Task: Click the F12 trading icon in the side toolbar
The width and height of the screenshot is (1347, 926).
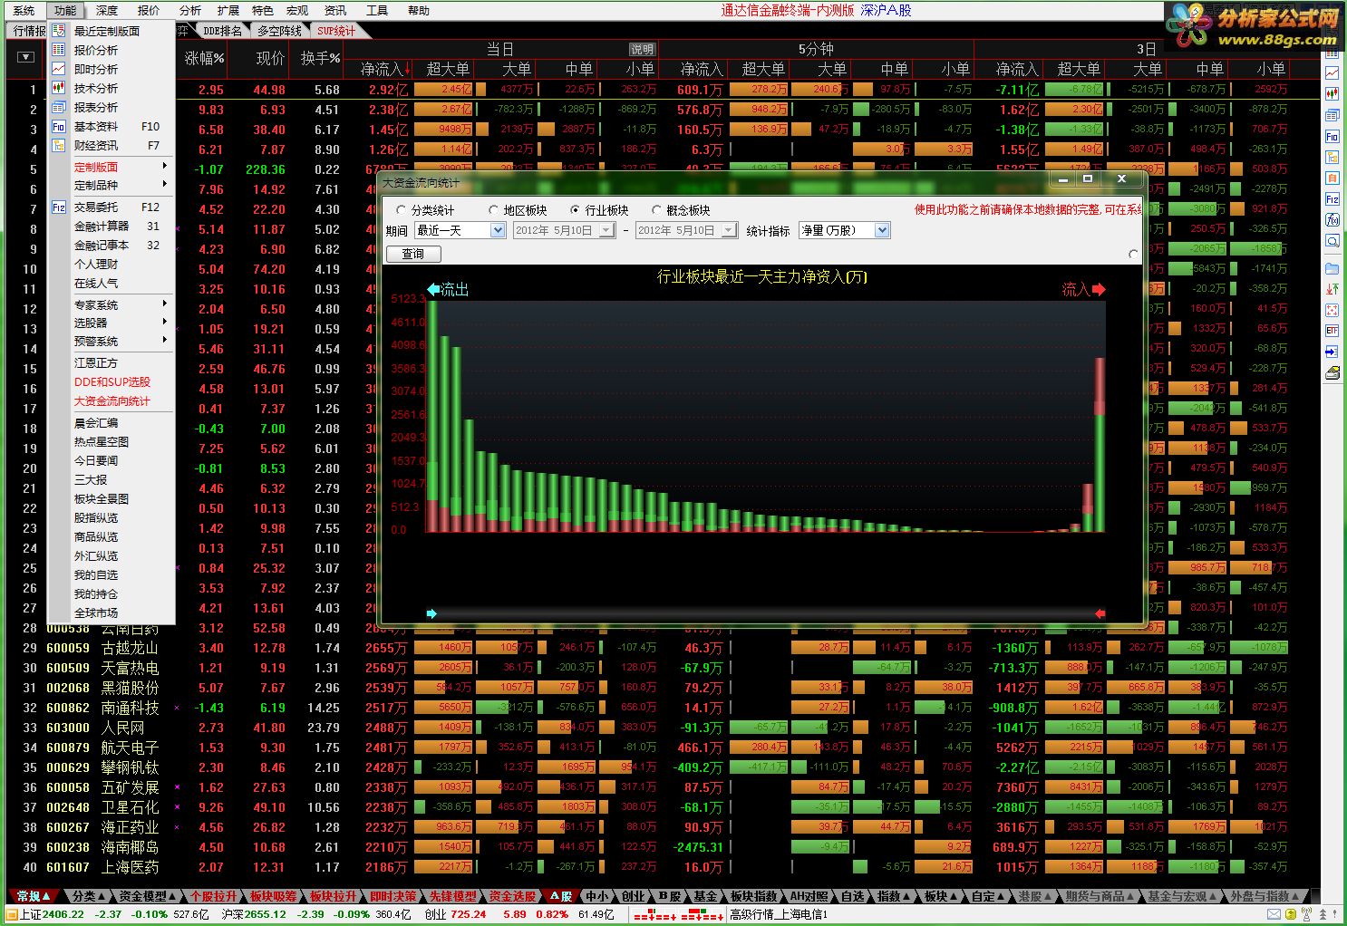Action: point(1332,199)
